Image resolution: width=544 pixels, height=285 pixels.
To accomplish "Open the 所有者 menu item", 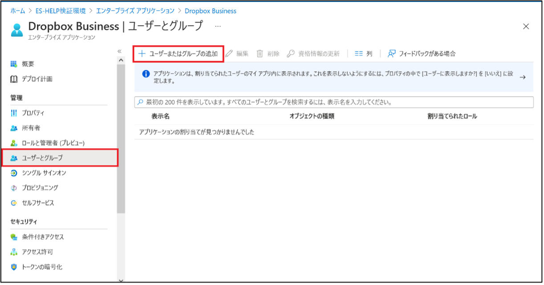I will (31, 128).
